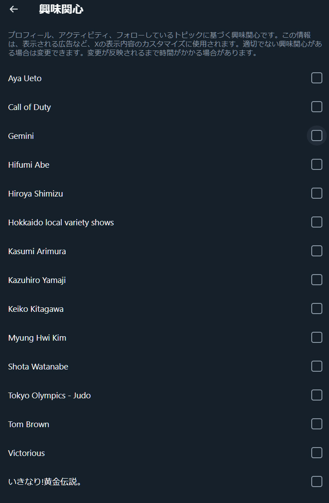Select the いきなり!黄金伝説。 checkbox

(317, 482)
